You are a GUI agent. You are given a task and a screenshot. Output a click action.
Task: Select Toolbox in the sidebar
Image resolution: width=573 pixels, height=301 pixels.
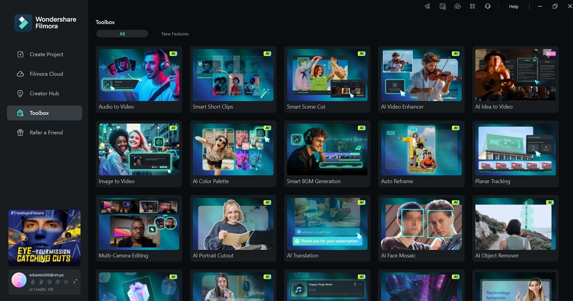[44, 113]
